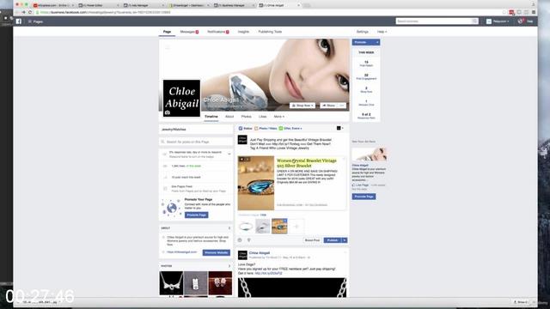The image size is (550, 309).
Task: Click the Publish button
Action: pyautogui.click(x=333, y=240)
